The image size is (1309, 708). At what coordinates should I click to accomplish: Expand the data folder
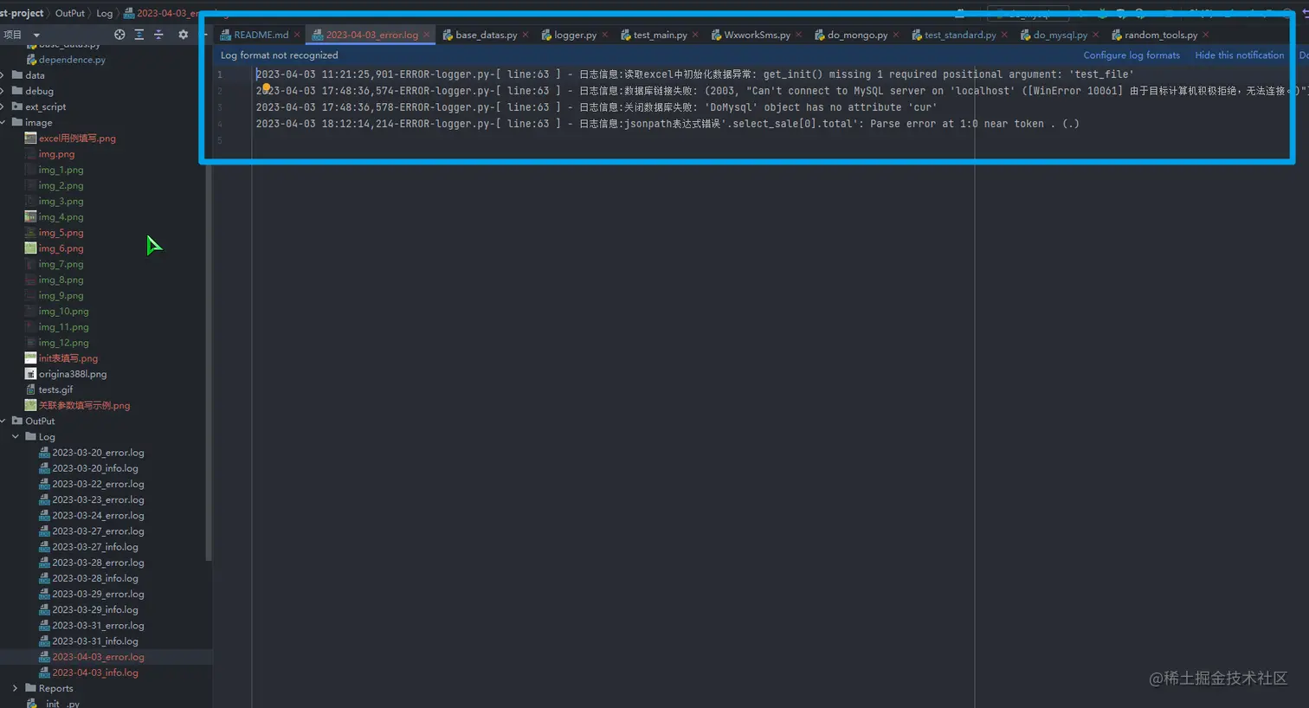[3, 75]
